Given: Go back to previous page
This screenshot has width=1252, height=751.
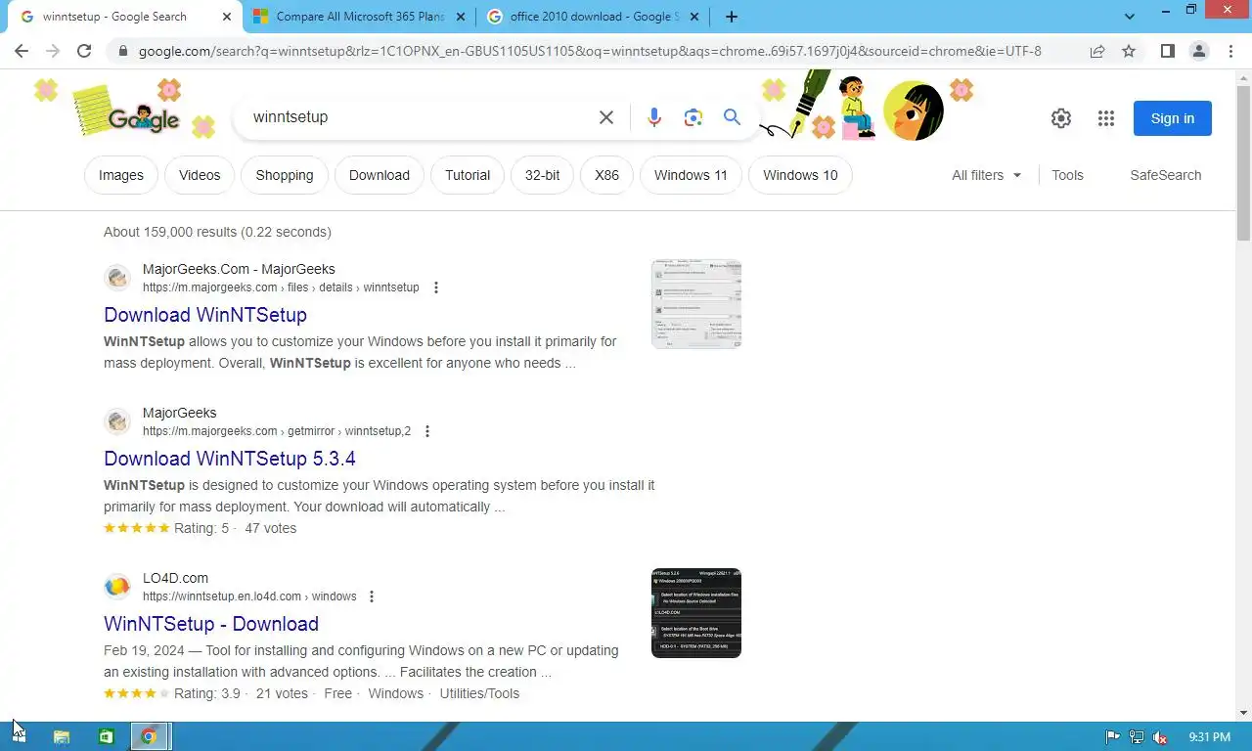Looking at the screenshot, I should [x=22, y=51].
